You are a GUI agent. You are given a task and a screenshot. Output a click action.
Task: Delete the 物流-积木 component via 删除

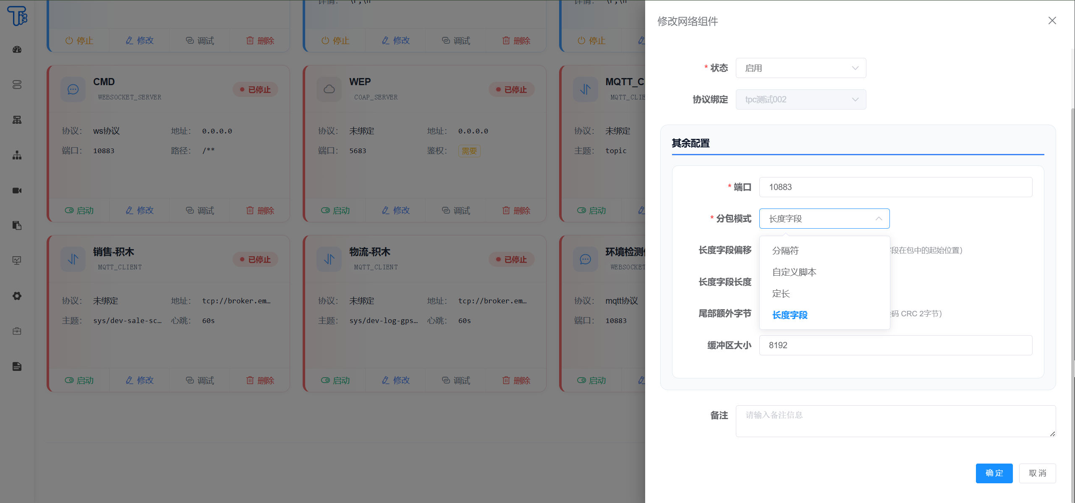(x=516, y=380)
